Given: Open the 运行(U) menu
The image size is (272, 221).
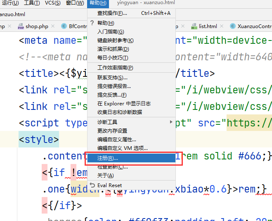Looking at the screenshot, I should pyautogui.click(x=10, y=3).
